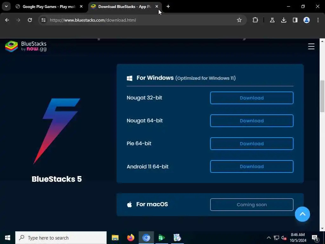
Task: Toggle the browser side panel
Action: pyautogui.click(x=295, y=20)
